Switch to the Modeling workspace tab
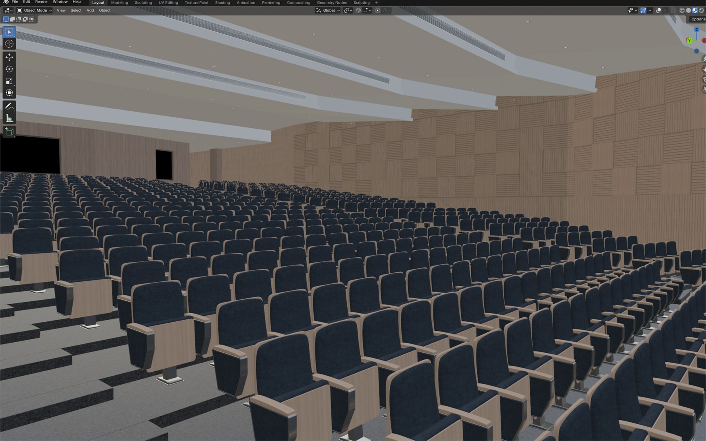The width and height of the screenshot is (706, 441). pyautogui.click(x=119, y=2)
